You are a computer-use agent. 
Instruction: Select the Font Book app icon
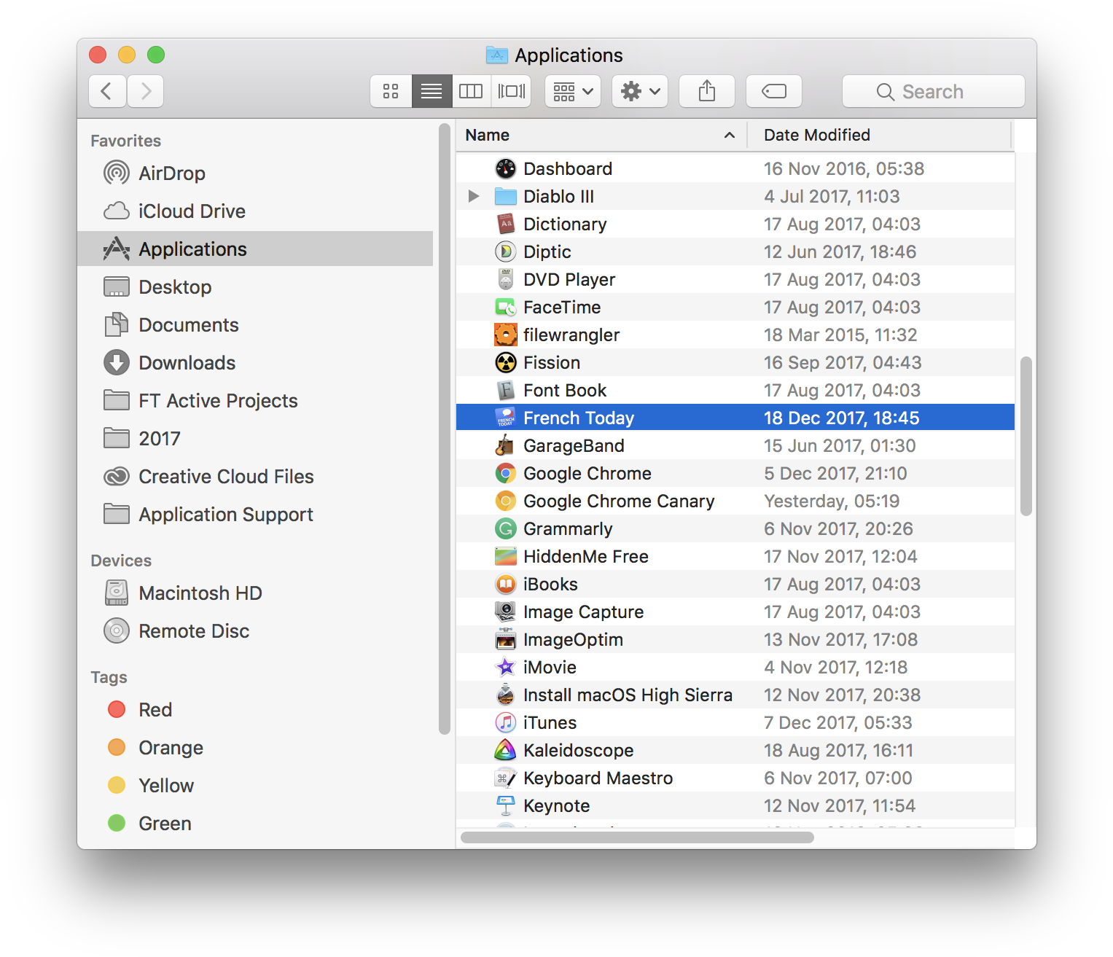506,390
